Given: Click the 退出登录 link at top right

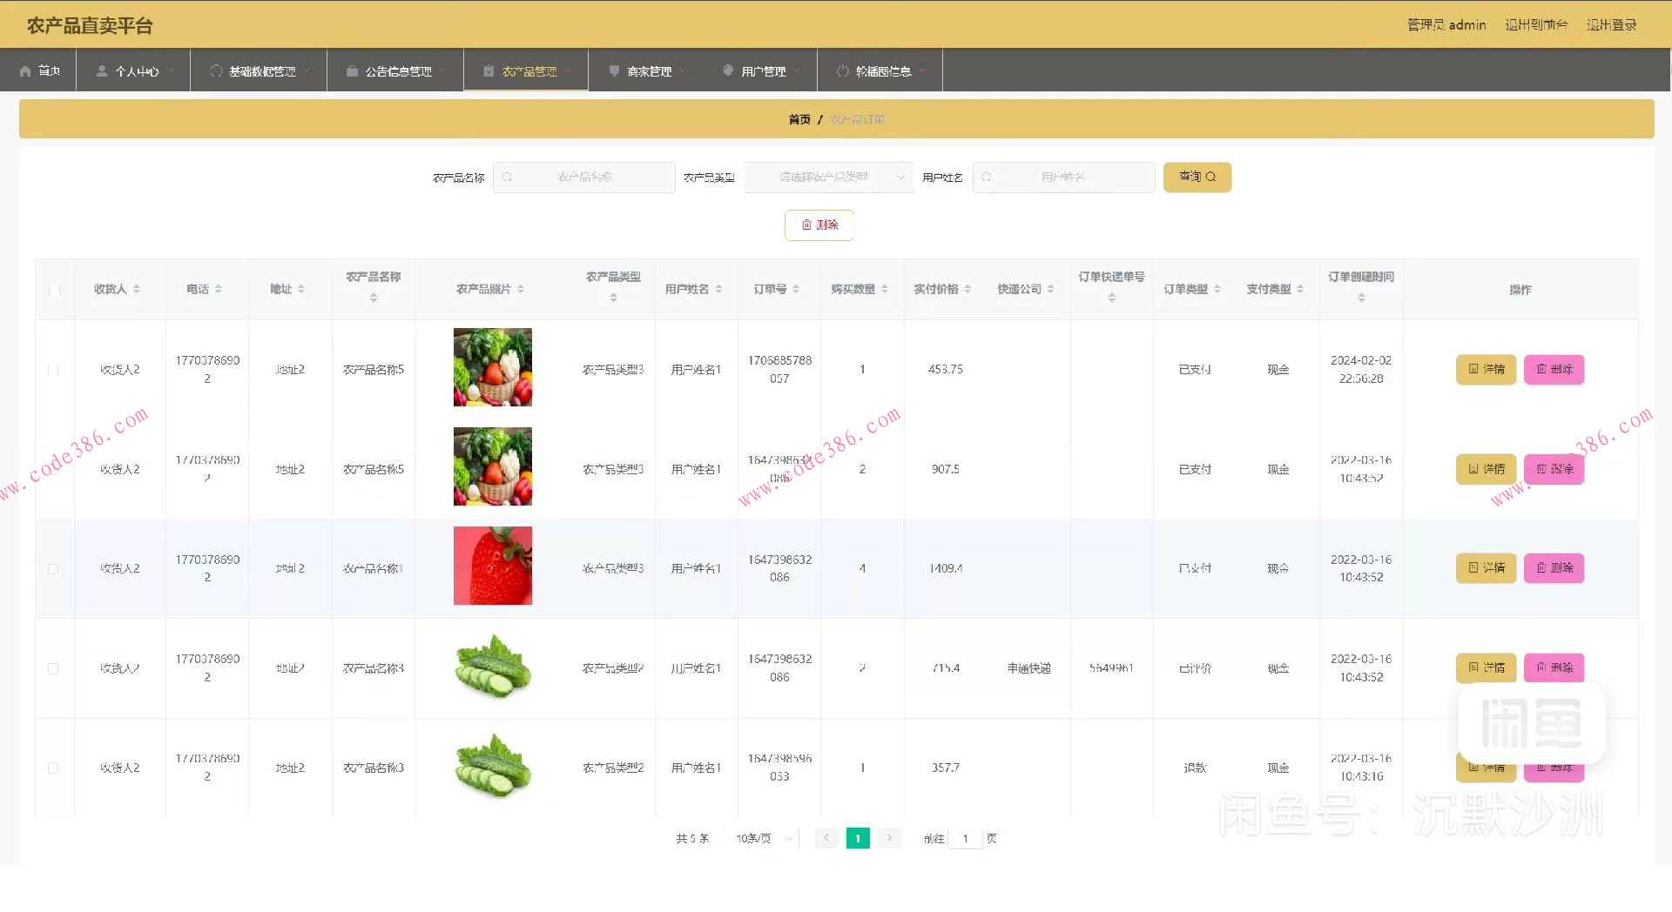Looking at the screenshot, I should point(1613,24).
